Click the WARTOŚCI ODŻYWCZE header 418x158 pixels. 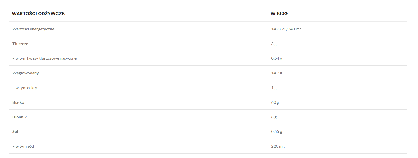tap(39, 14)
